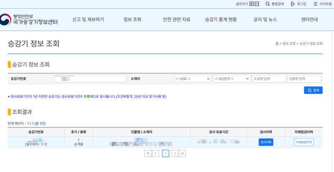Click the 국가승강기정보센터 logo
334x172 pixels.
click(29, 19)
